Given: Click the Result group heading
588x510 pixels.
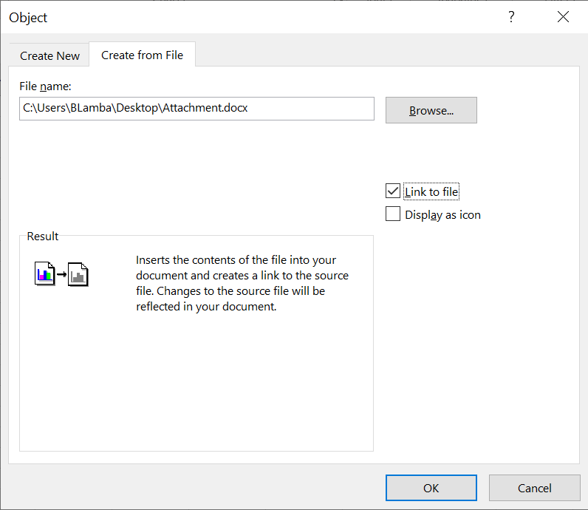Looking at the screenshot, I should (43, 237).
